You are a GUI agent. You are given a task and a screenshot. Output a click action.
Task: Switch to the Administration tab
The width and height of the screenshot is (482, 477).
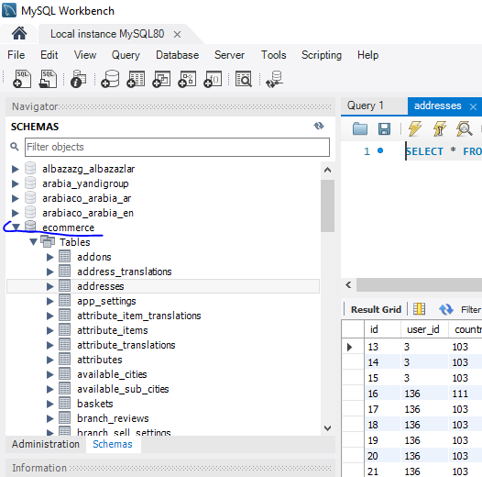(x=46, y=444)
